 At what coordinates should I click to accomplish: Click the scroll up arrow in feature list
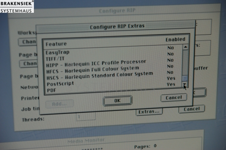pyautogui.click(x=185, y=47)
